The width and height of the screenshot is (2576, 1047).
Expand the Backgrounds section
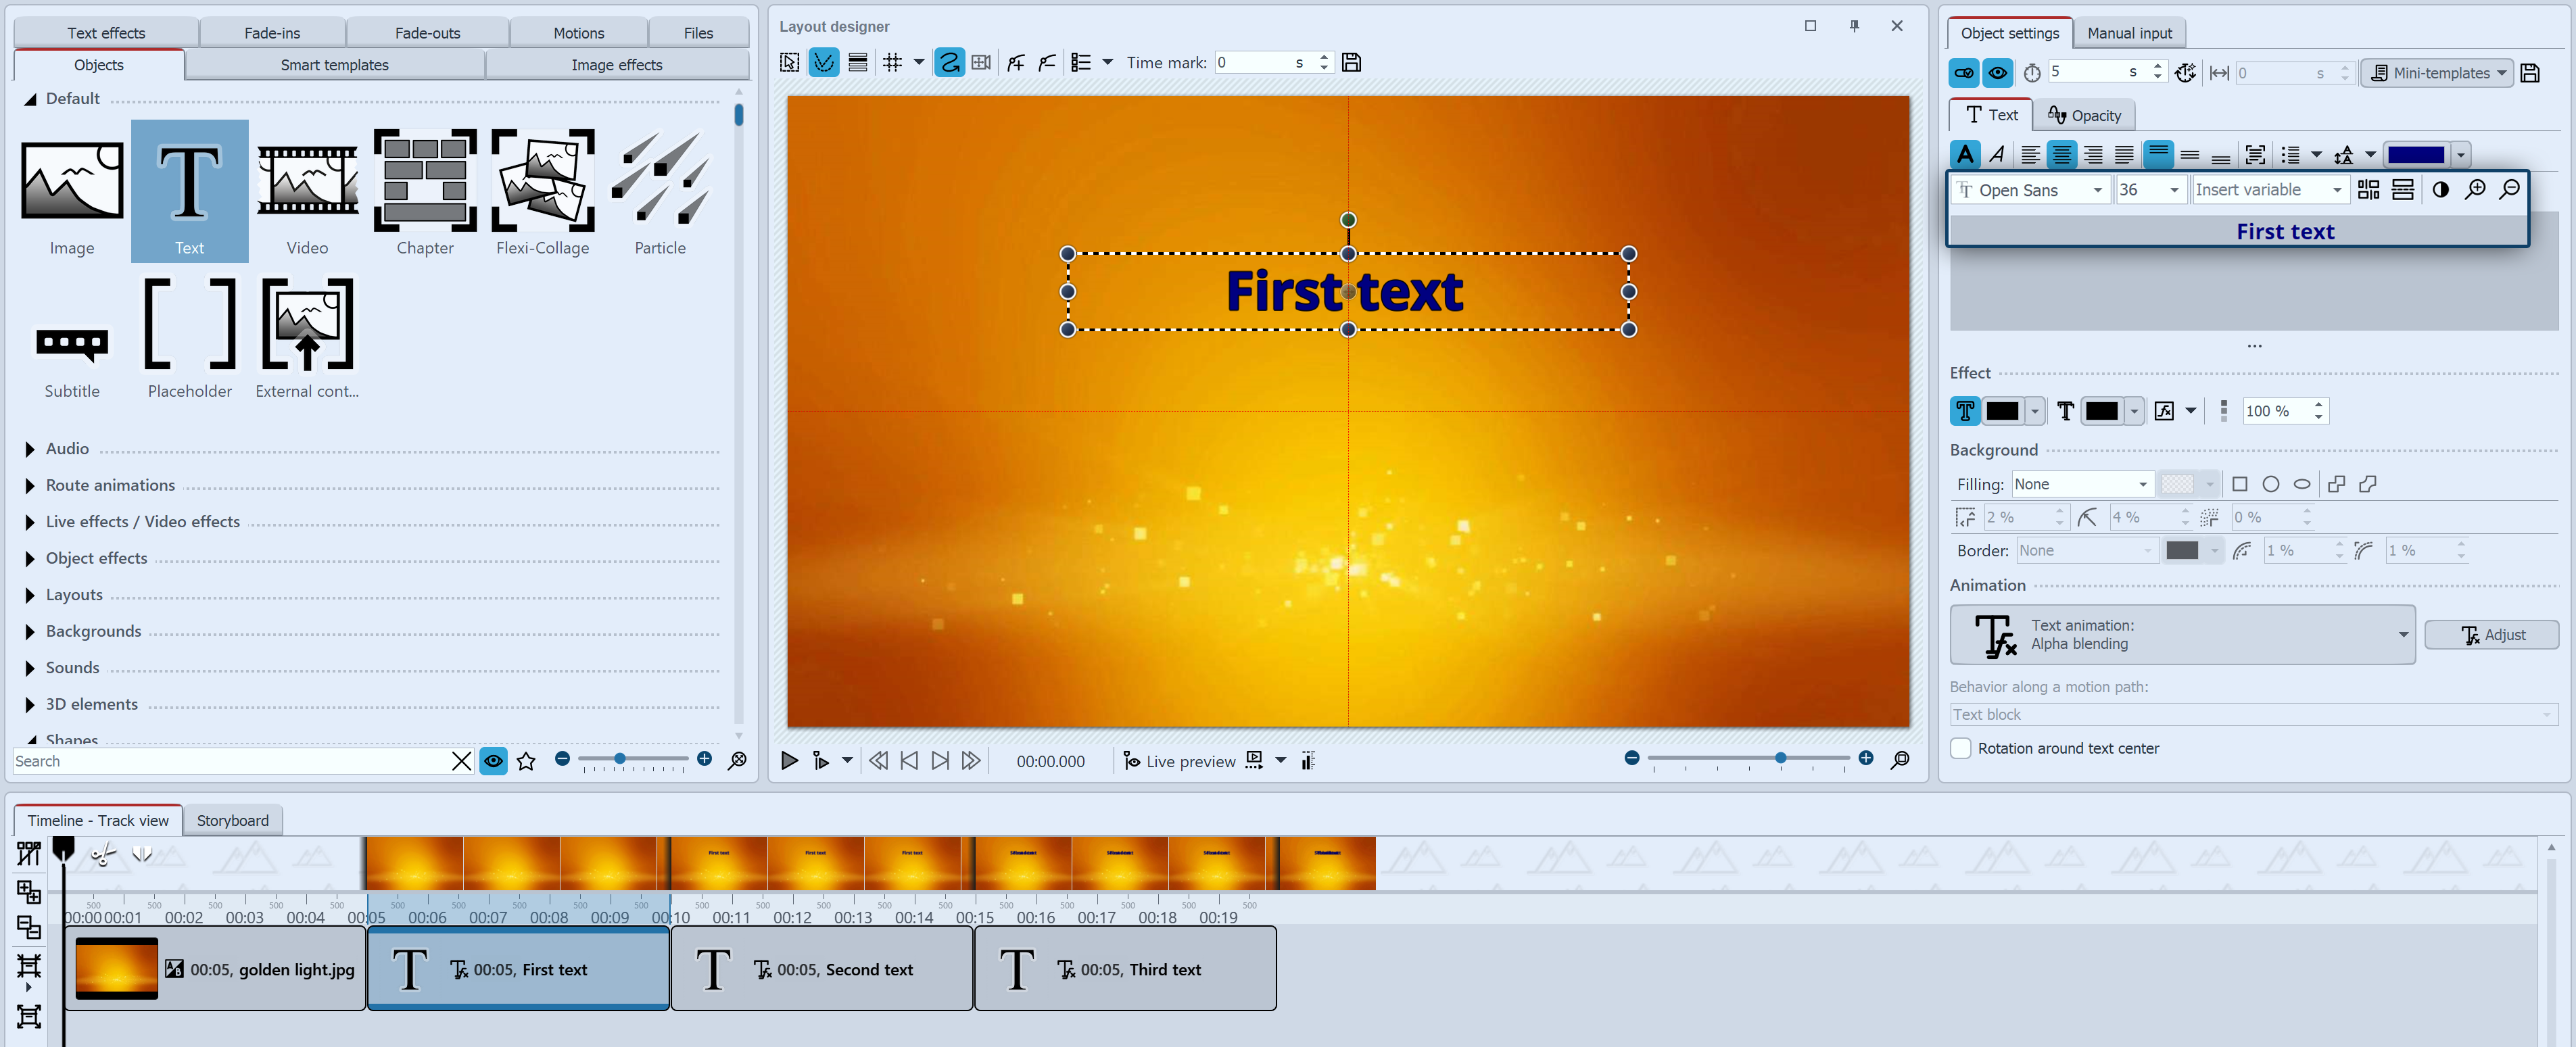[x=93, y=631]
